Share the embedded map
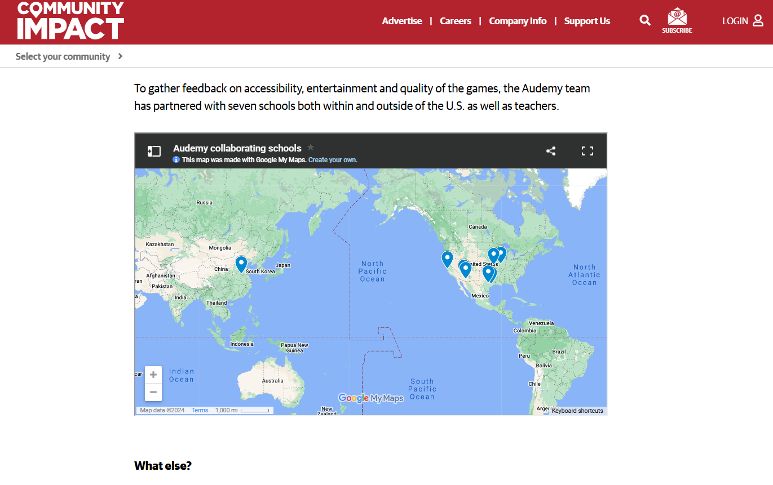This screenshot has height=485, width=773. point(551,151)
